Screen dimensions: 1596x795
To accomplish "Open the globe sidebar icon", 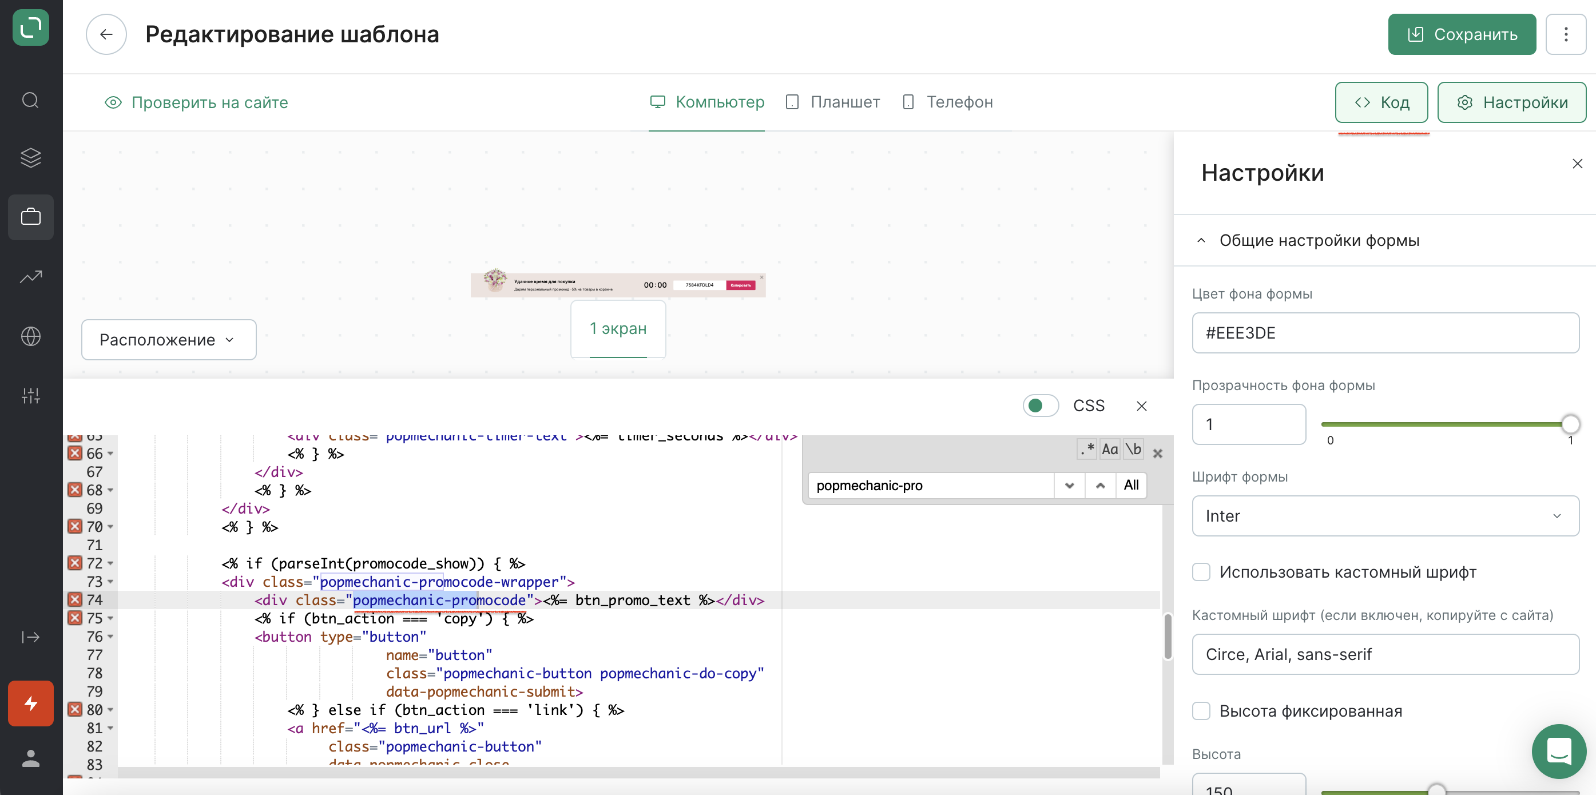I will point(30,336).
